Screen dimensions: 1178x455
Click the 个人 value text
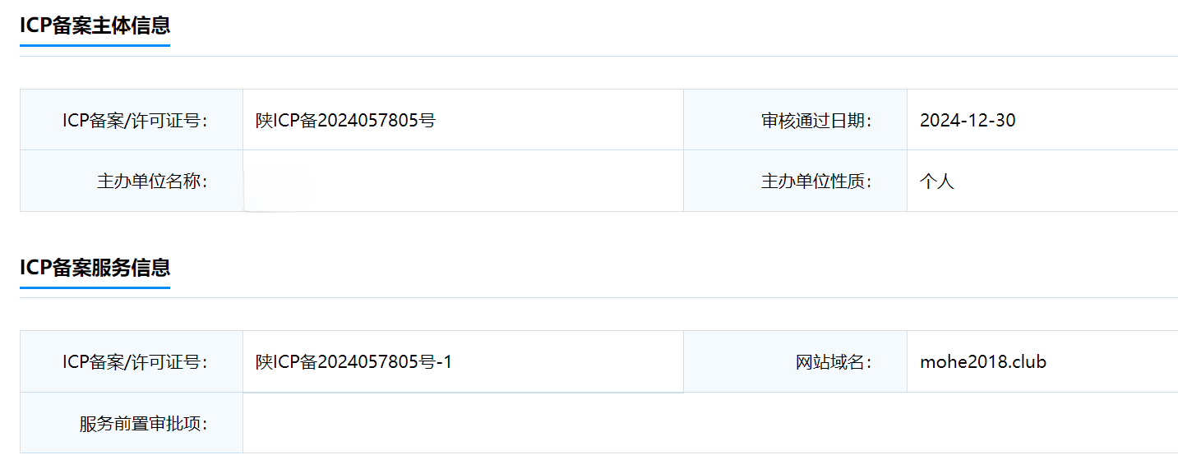pos(937,182)
